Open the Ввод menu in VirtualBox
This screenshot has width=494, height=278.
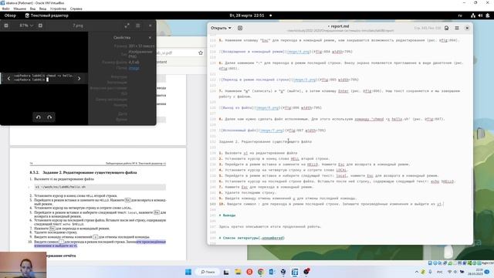point(42,8)
